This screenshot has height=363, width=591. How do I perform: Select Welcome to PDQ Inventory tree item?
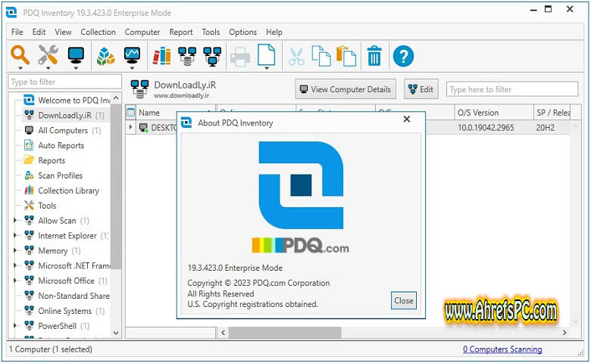pos(67,100)
